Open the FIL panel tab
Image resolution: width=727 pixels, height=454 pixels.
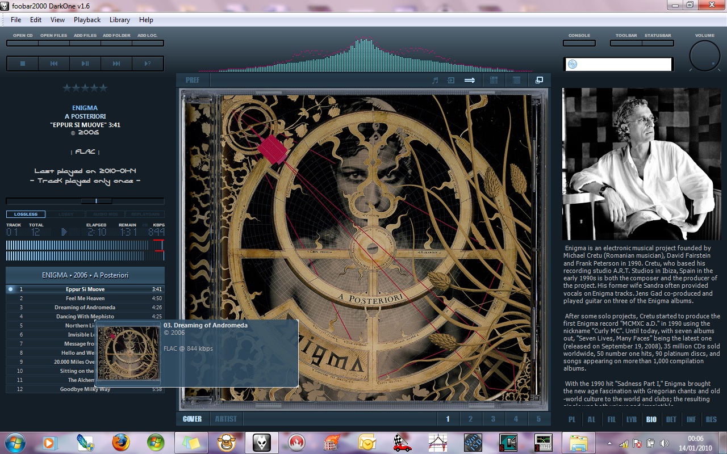tap(611, 420)
